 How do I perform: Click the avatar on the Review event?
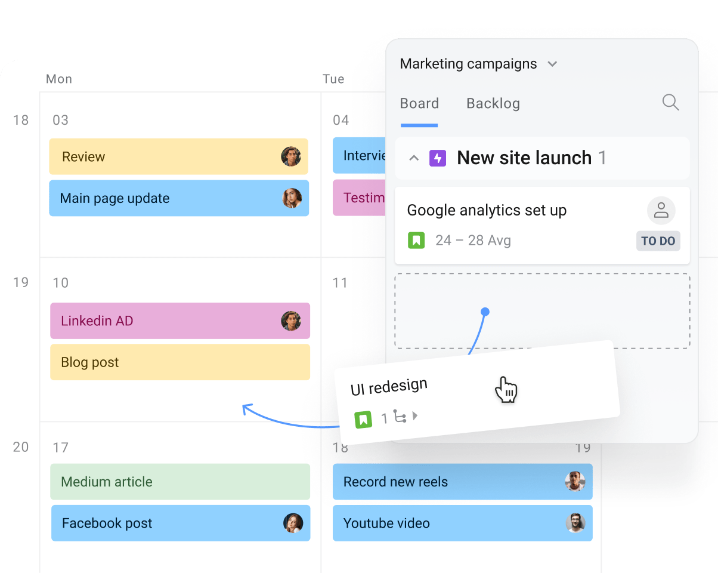(x=292, y=156)
